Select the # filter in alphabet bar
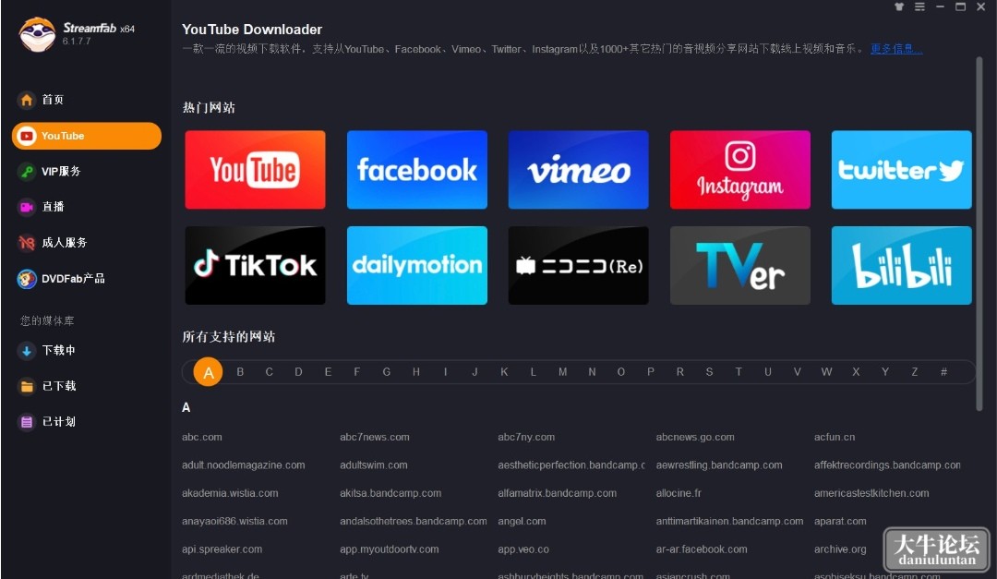997x579 pixels. [943, 372]
